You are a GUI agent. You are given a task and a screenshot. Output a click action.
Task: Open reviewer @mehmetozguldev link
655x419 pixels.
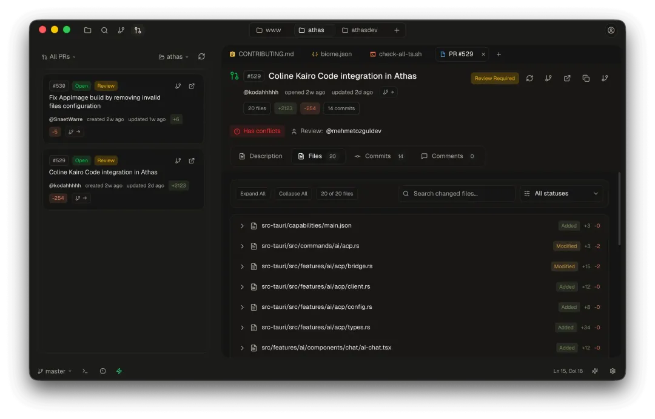pyautogui.click(x=354, y=131)
